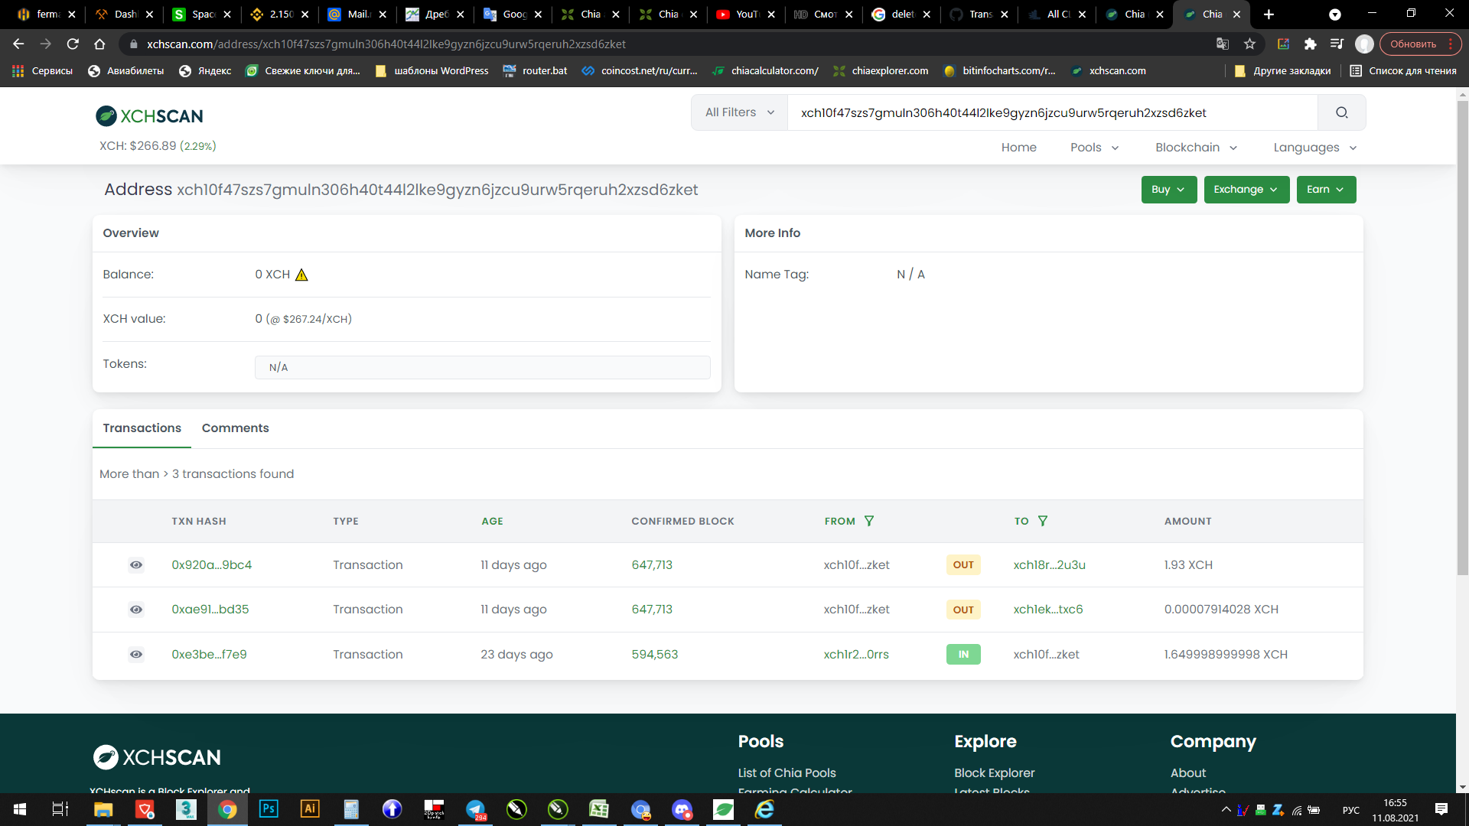Click the search magnifier button

[1341, 112]
